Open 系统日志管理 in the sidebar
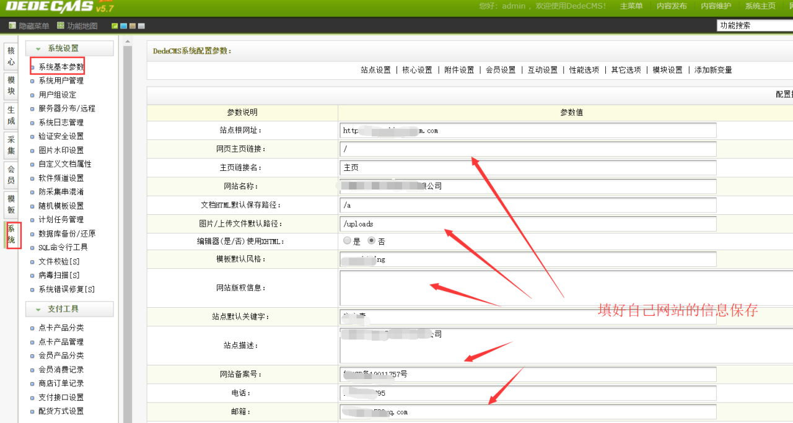The image size is (793, 423). [61, 123]
